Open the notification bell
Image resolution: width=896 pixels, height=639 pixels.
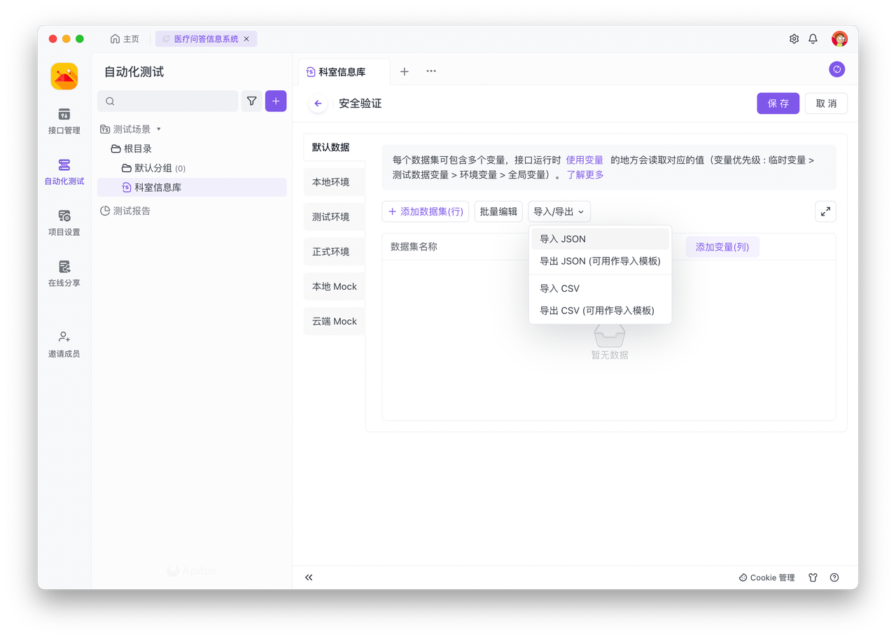click(813, 39)
